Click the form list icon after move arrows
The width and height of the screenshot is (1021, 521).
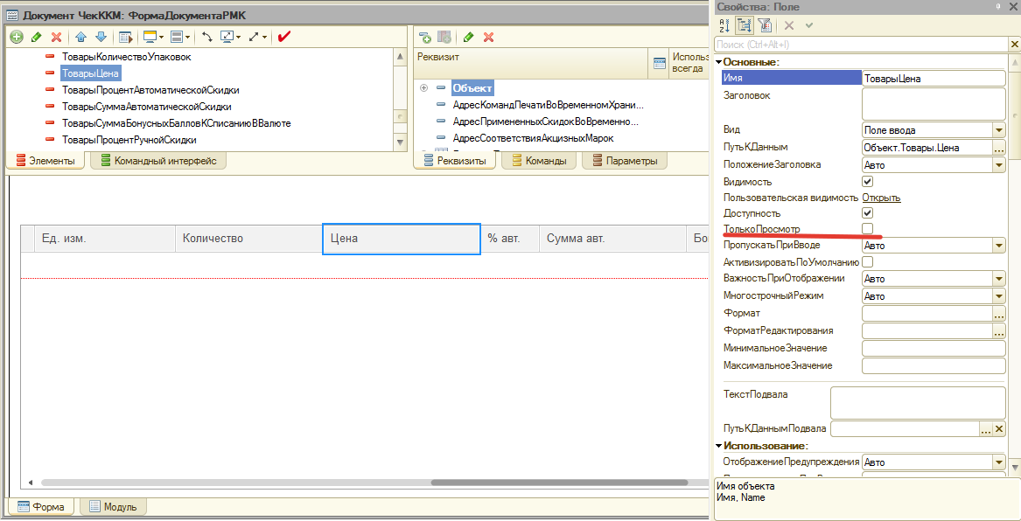coord(126,37)
